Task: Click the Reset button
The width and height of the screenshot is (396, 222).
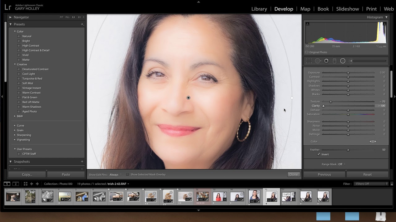Action: (368, 175)
